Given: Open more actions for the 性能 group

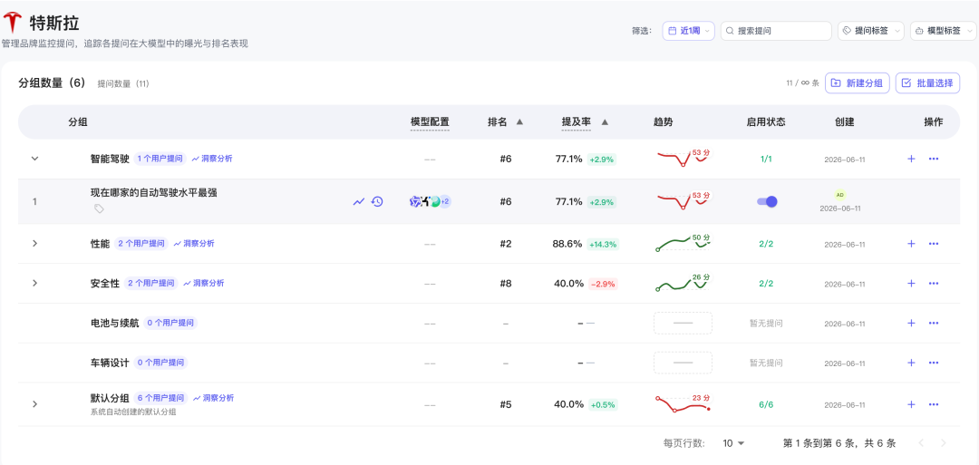Looking at the screenshot, I should click(x=934, y=244).
